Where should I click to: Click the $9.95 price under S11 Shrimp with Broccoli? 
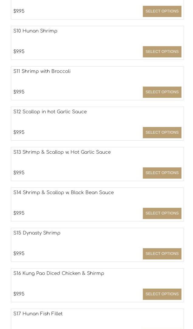pyautogui.click(x=19, y=92)
